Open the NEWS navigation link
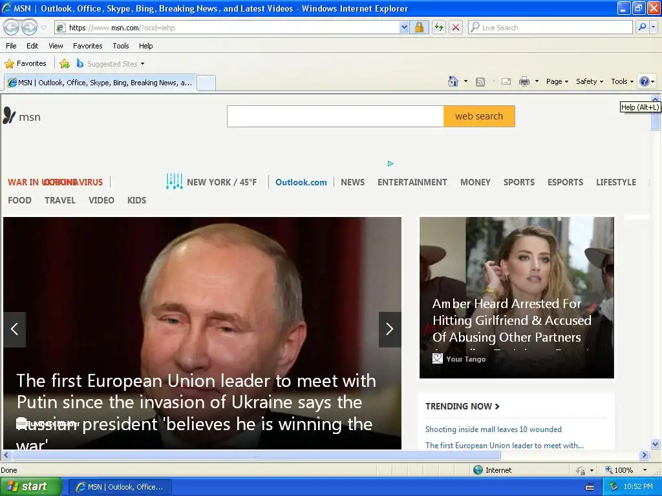Image resolution: width=662 pixels, height=496 pixels. pos(352,182)
